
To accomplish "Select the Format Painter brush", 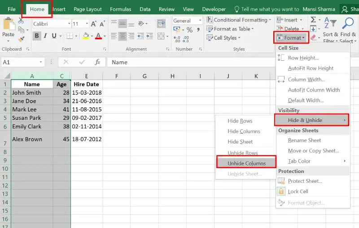I will point(21,39).
